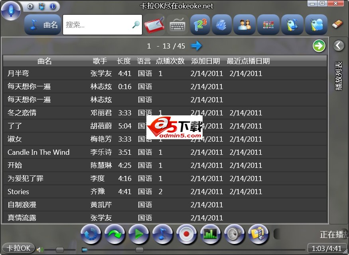This screenshot has height=255, width=349.
Task: Click the 卡拉OK mode button
Action: (18, 248)
